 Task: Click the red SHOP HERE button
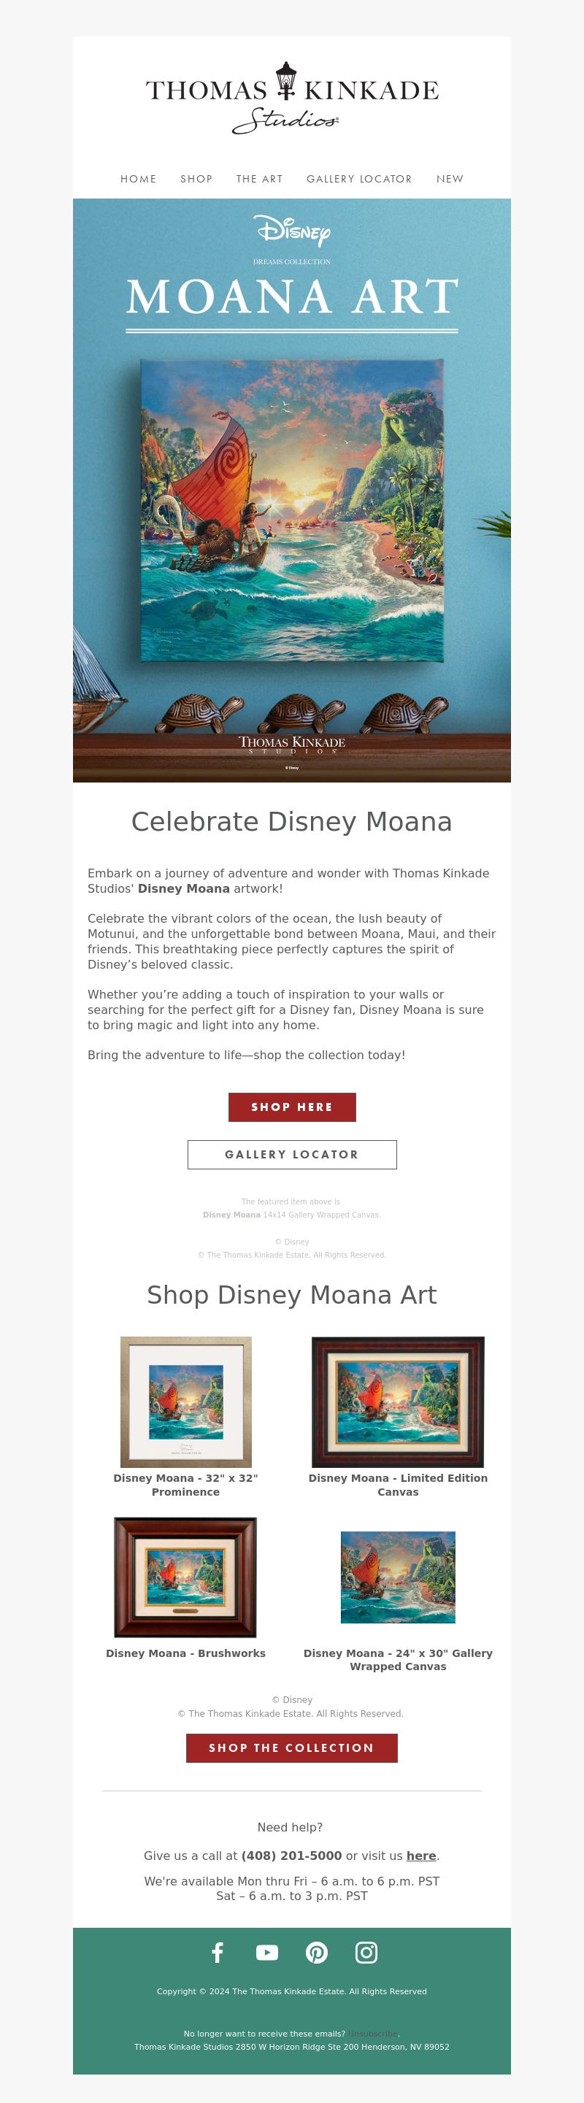291,1107
